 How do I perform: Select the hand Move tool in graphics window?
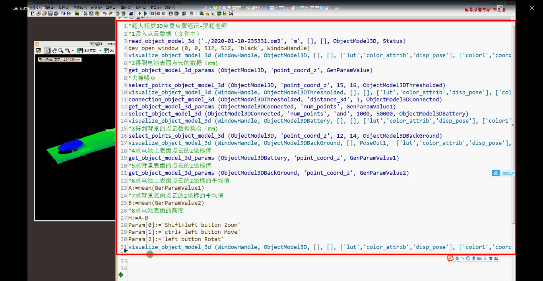(54, 50)
